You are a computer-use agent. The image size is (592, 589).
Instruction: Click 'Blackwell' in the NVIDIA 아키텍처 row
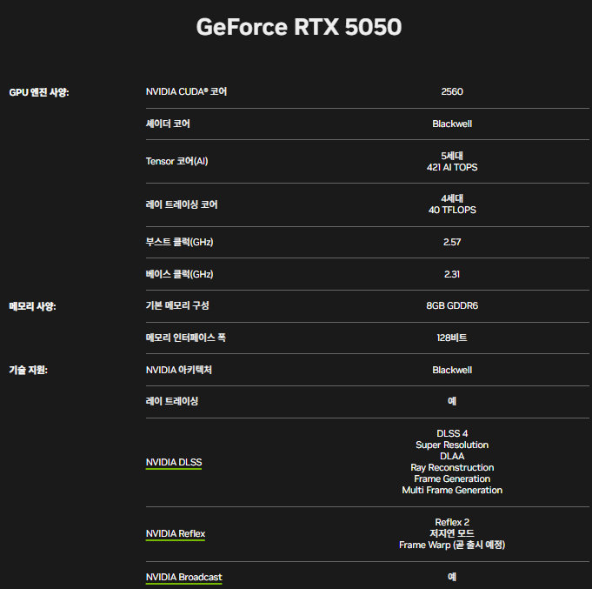[x=452, y=371]
